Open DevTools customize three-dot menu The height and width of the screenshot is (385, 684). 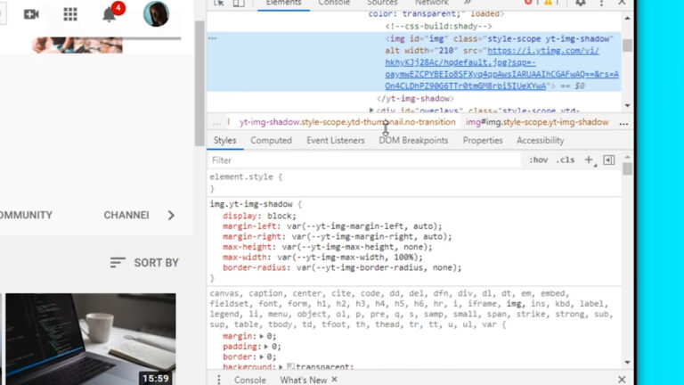[601, 3]
